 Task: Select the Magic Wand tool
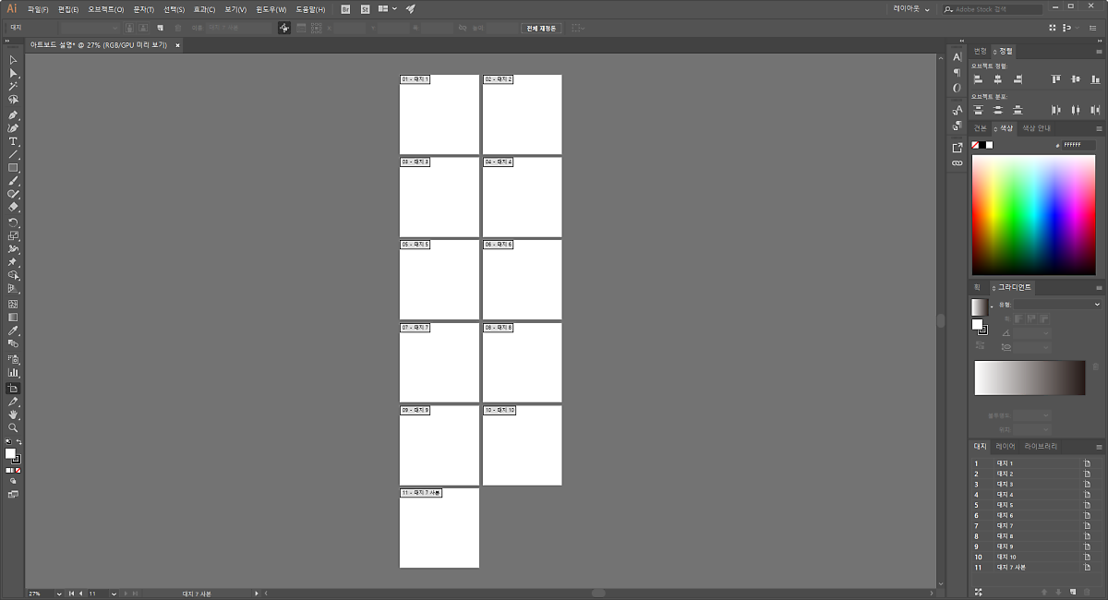[x=13, y=86]
